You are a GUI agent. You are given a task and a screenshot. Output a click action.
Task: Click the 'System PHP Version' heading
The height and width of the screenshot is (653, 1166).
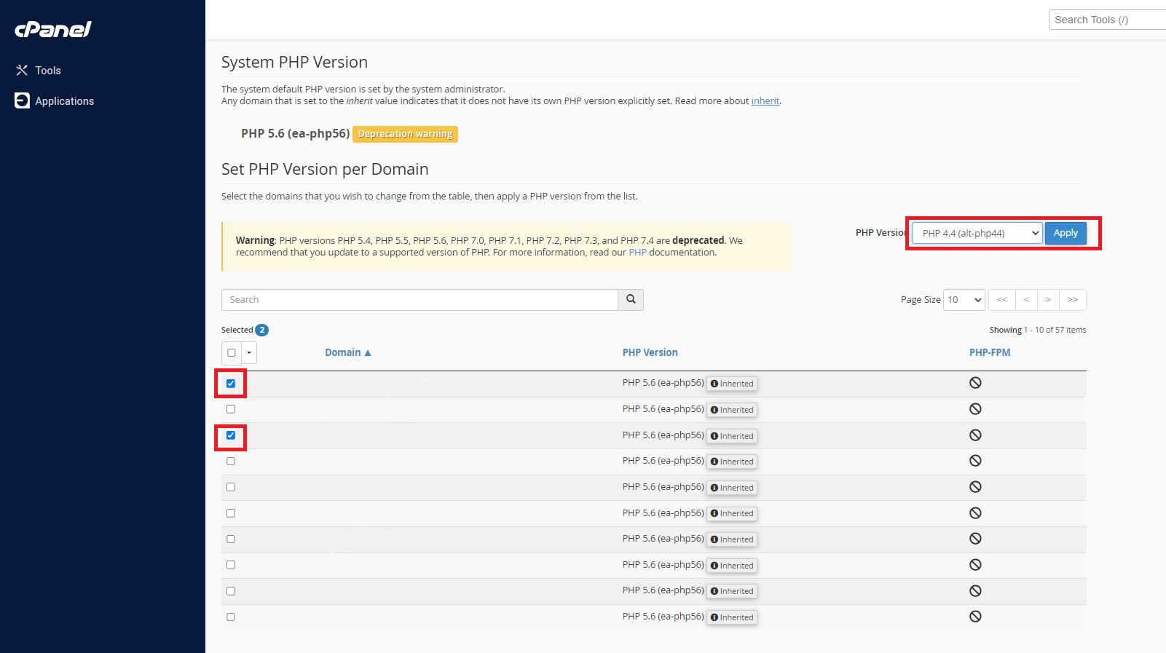pos(294,62)
